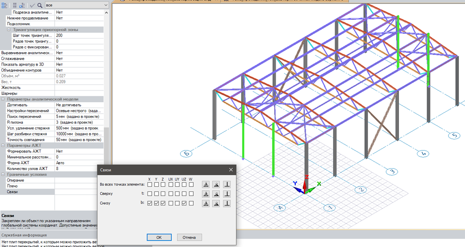Collapse the Параметры аналитической модели section
This screenshot has height=247, width=465.
(3, 99)
